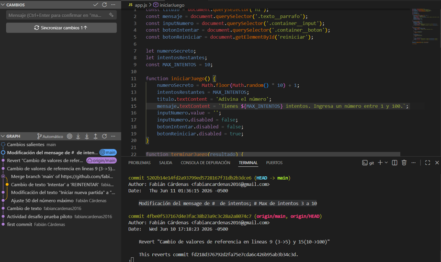Push changes in Graph toolbar
Screen dimensions: 441x262
click(96, 136)
